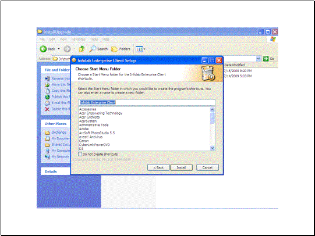Viewport: 315px width, 236px height.
Task: Click the Install button
Action: pos(181,167)
